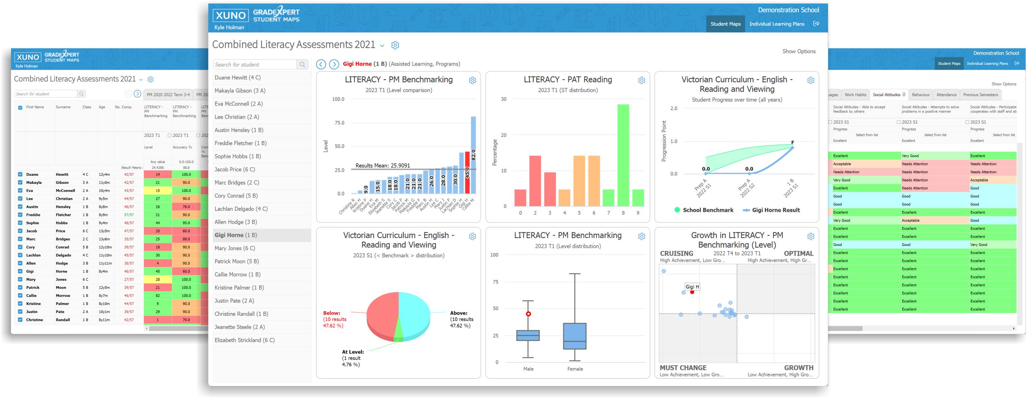
Task: Open gear settings on Growth in LITERACY chart
Action: pyautogui.click(x=811, y=236)
